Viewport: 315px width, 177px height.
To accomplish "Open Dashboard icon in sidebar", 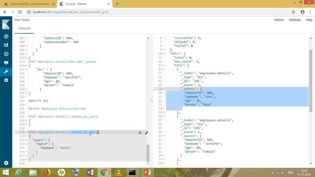I will 6,54.
